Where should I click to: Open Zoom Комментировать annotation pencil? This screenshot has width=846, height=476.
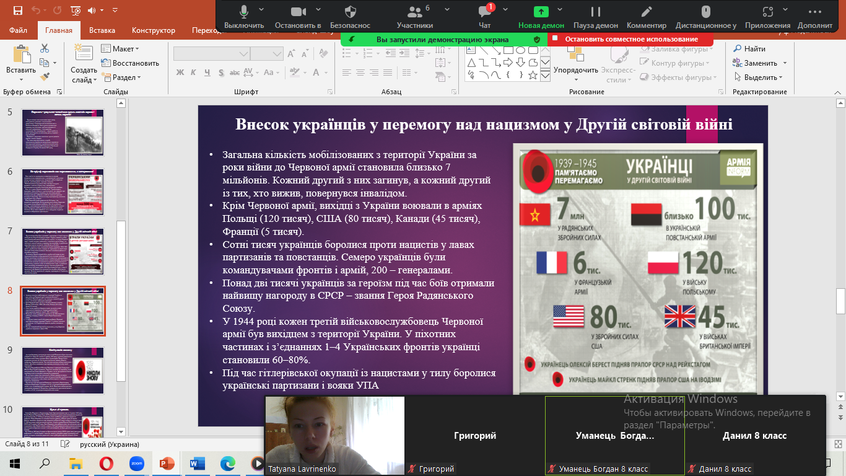(x=647, y=16)
